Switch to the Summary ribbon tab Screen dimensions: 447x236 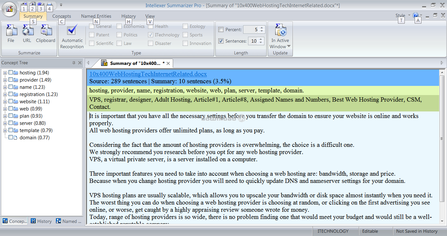33,16
